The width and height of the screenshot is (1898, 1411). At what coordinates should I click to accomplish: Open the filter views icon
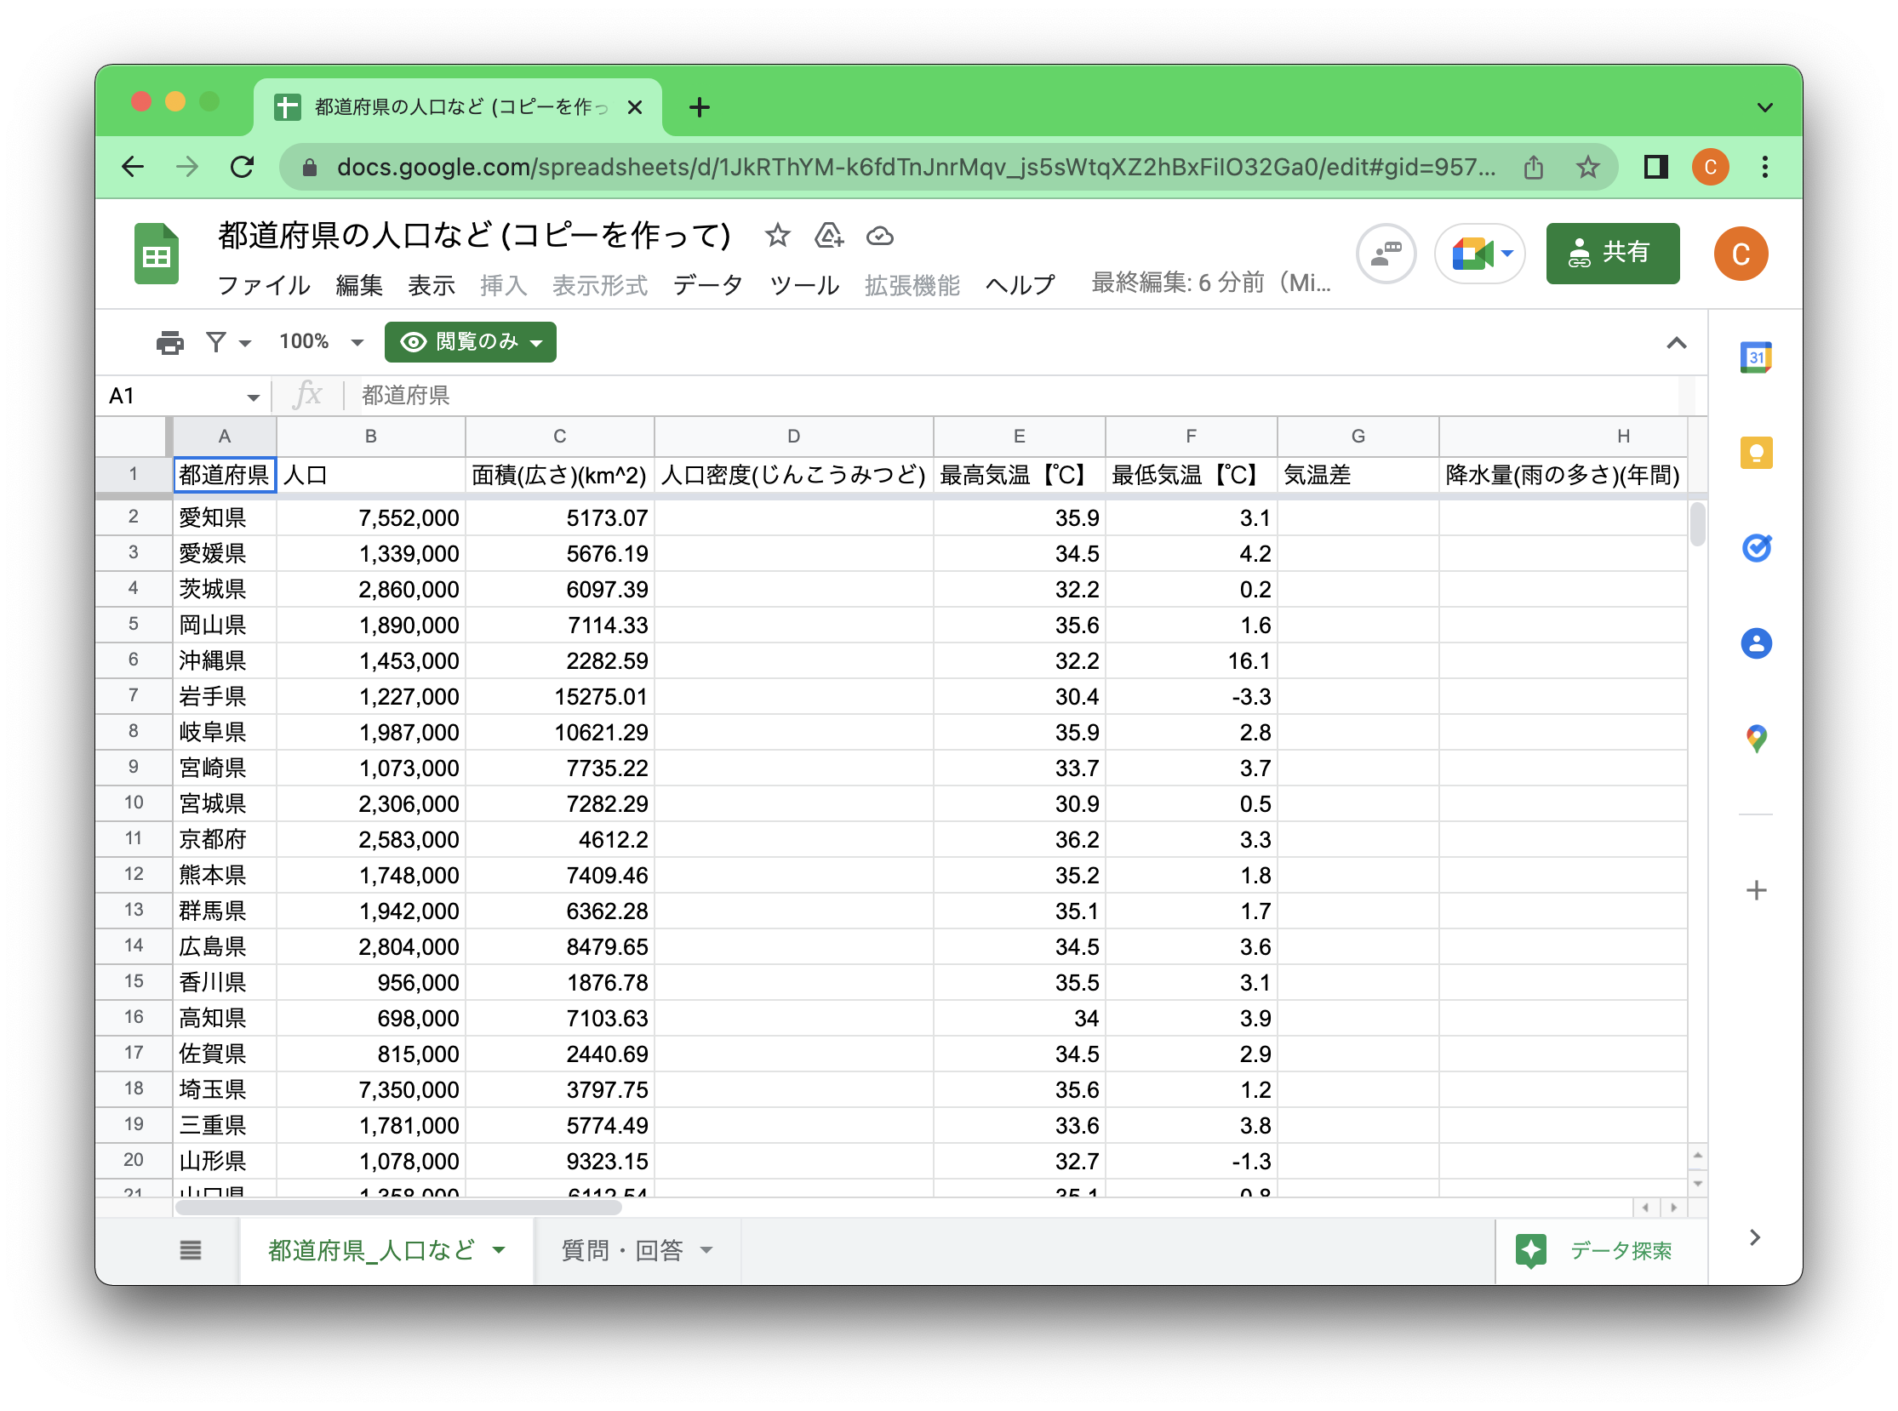click(216, 342)
